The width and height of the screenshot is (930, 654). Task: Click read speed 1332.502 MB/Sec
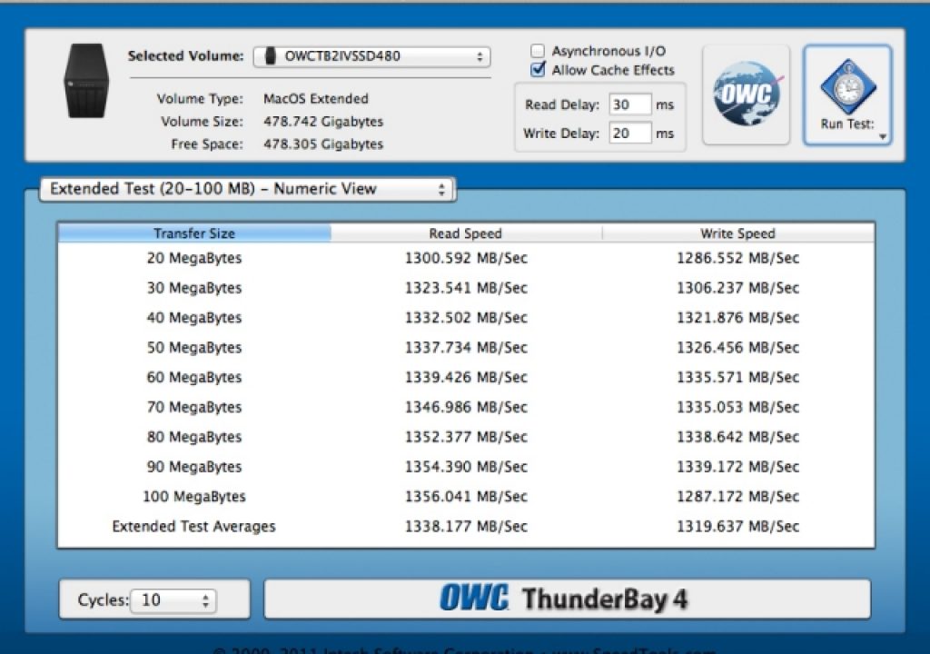pos(466,318)
